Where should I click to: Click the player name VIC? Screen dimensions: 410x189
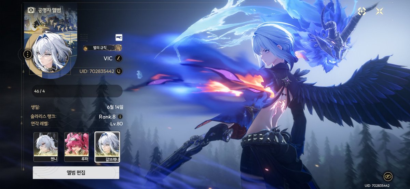tap(108, 58)
